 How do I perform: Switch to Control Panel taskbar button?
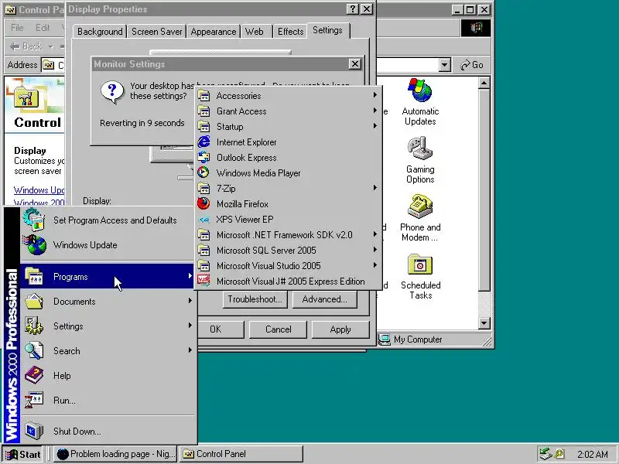point(241,454)
